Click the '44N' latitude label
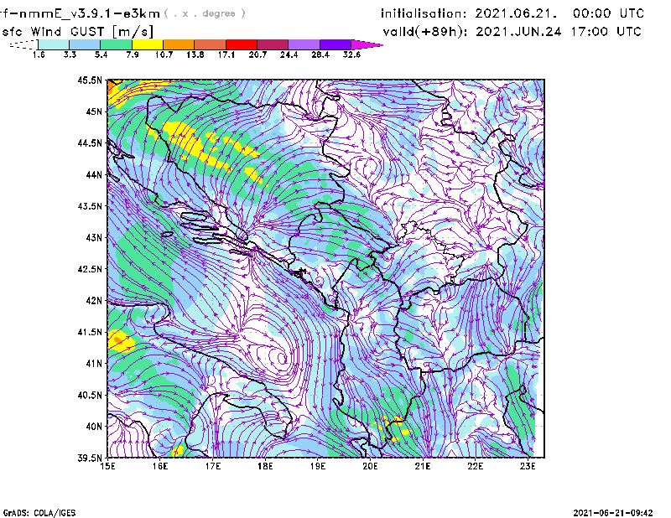This screenshot has width=671, height=518. 94,174
